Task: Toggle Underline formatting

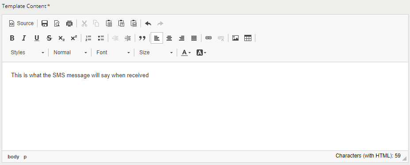Action: (x=37, y=38)
